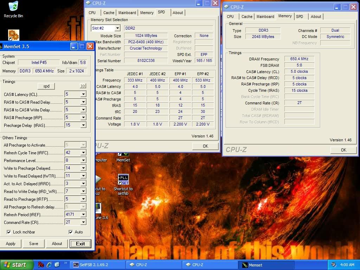The image size is (360, 270).
Task: Open About tab in right CPU-Z window
Action: tap(316, 17)
